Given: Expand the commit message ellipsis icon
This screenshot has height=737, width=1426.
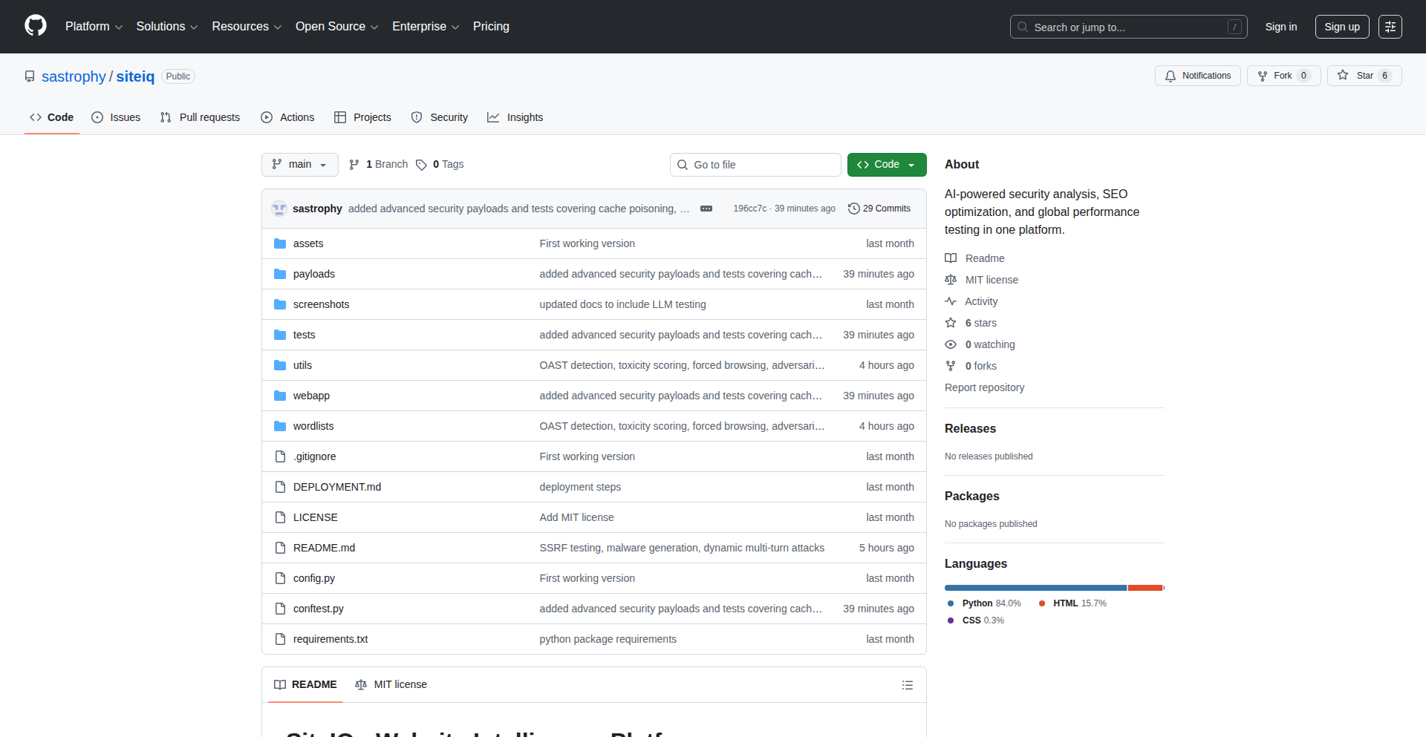Looking at the screenshot, I should [x=706, y=209].
